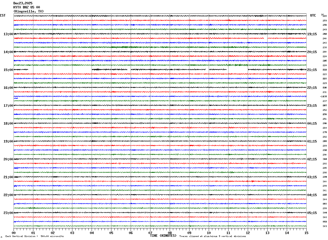Click the 05:15 UTC time label
Image resolution: width=328 pixels, height=240 pixels.
312,213
